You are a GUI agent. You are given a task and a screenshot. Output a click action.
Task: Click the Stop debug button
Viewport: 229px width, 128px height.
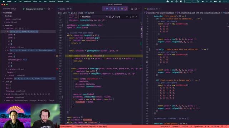[x=126, y=9]
